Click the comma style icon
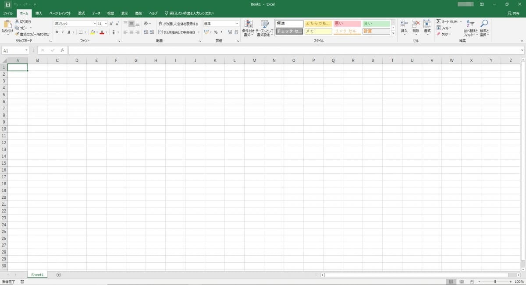 [221, 32]
